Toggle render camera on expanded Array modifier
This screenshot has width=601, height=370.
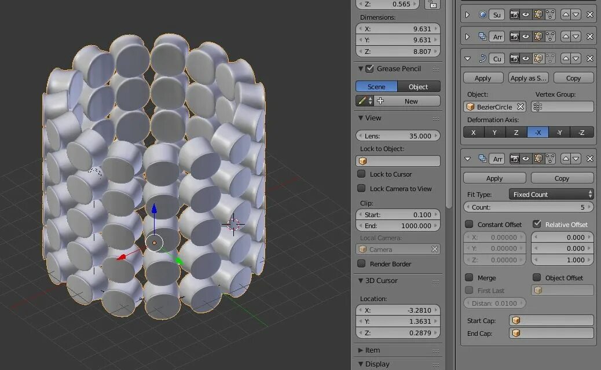point(514,159)
